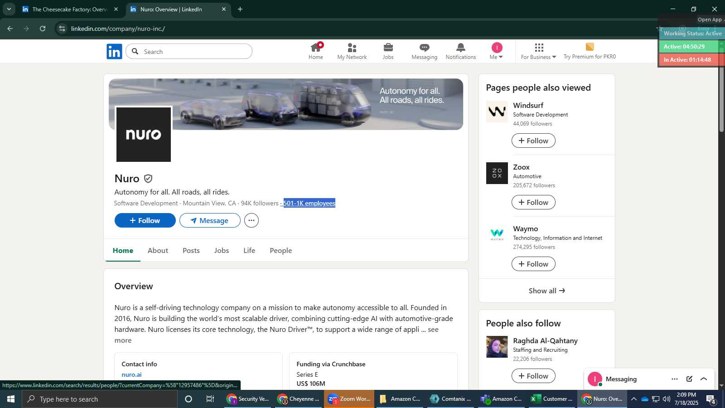Follow Raghda Al-Qahtany
The image size is (725, 408).
[x=533, y=376]
